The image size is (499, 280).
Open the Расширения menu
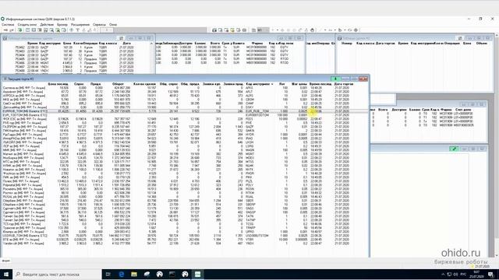[x=80, y=24]
